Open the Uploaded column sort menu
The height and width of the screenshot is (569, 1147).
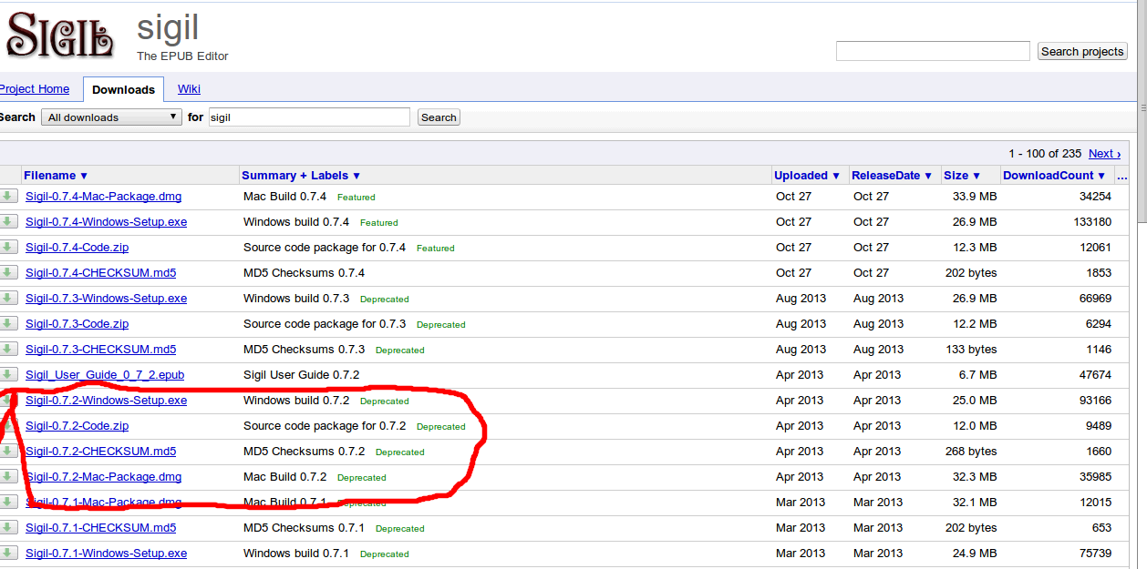[x=807, y=175]
